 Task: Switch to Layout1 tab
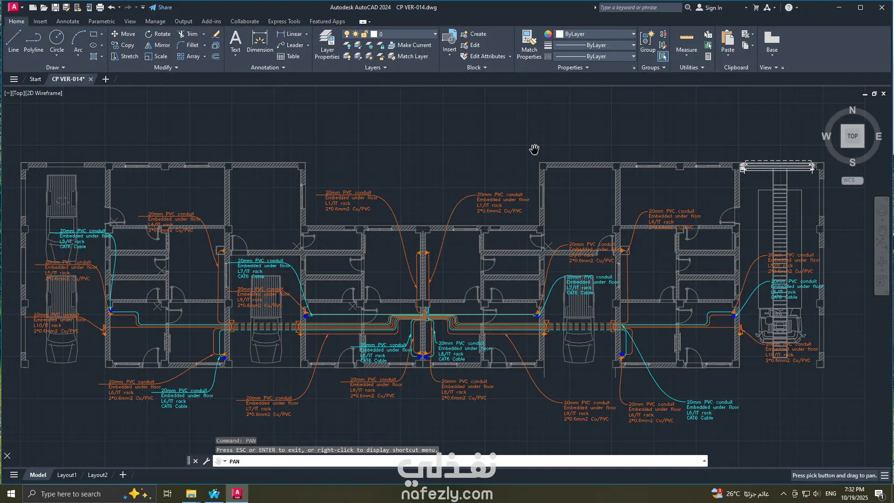[67, 475]
